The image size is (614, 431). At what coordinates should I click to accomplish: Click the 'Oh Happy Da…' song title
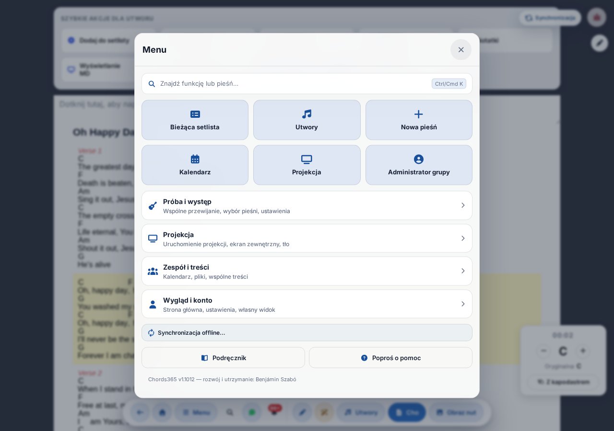coord(104,132)
